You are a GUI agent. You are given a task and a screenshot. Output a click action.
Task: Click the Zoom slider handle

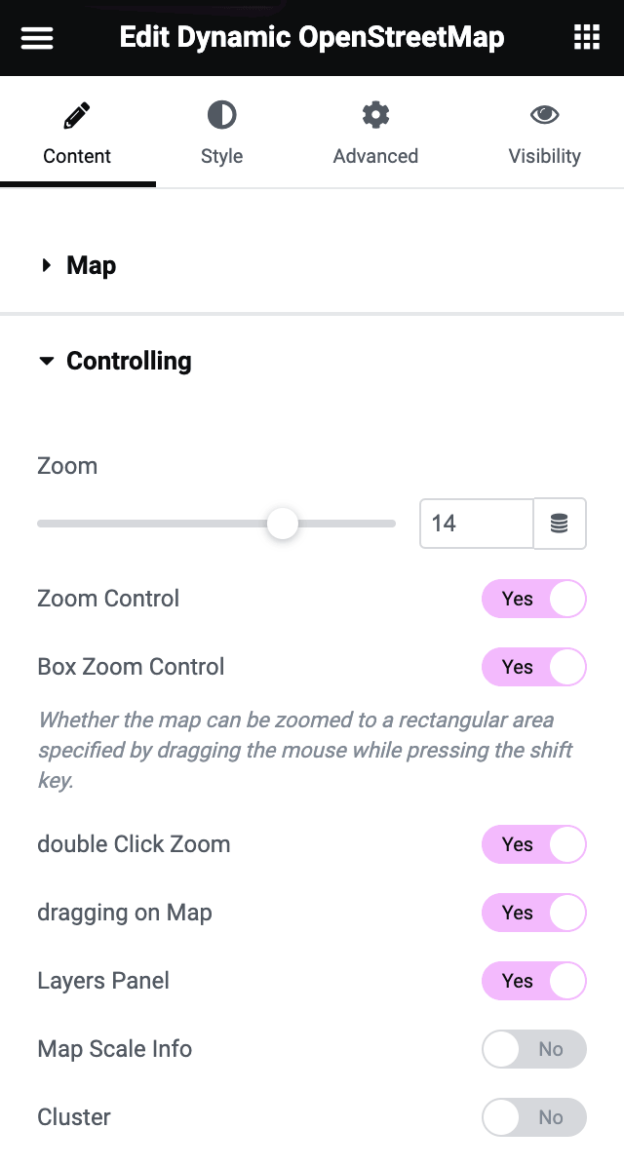(x=283, y=524)
